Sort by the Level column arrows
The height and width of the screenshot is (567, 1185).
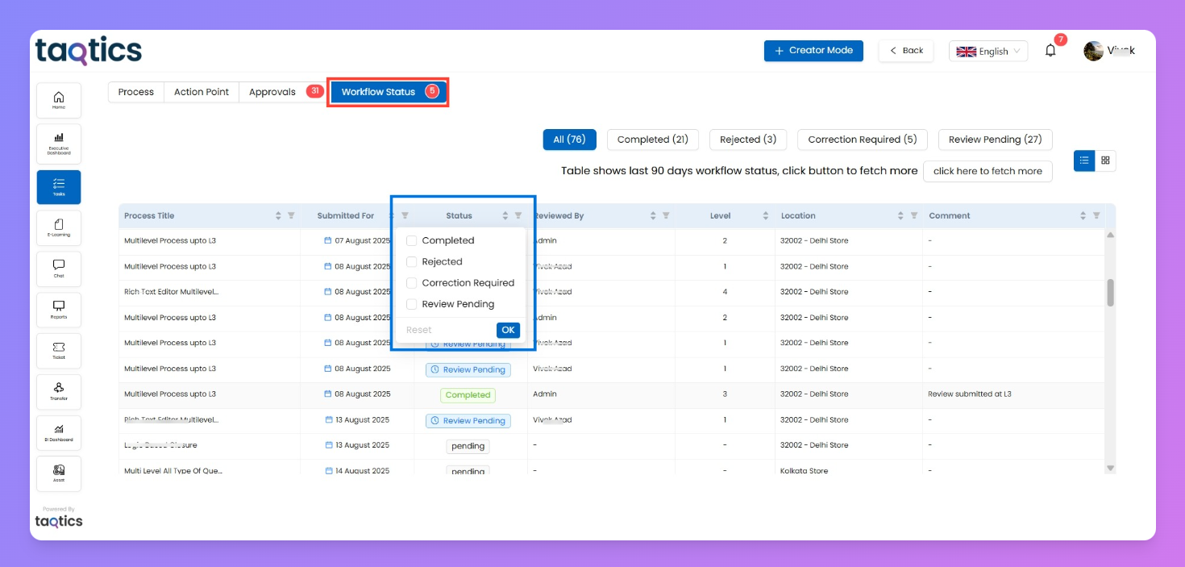point(765,216)
